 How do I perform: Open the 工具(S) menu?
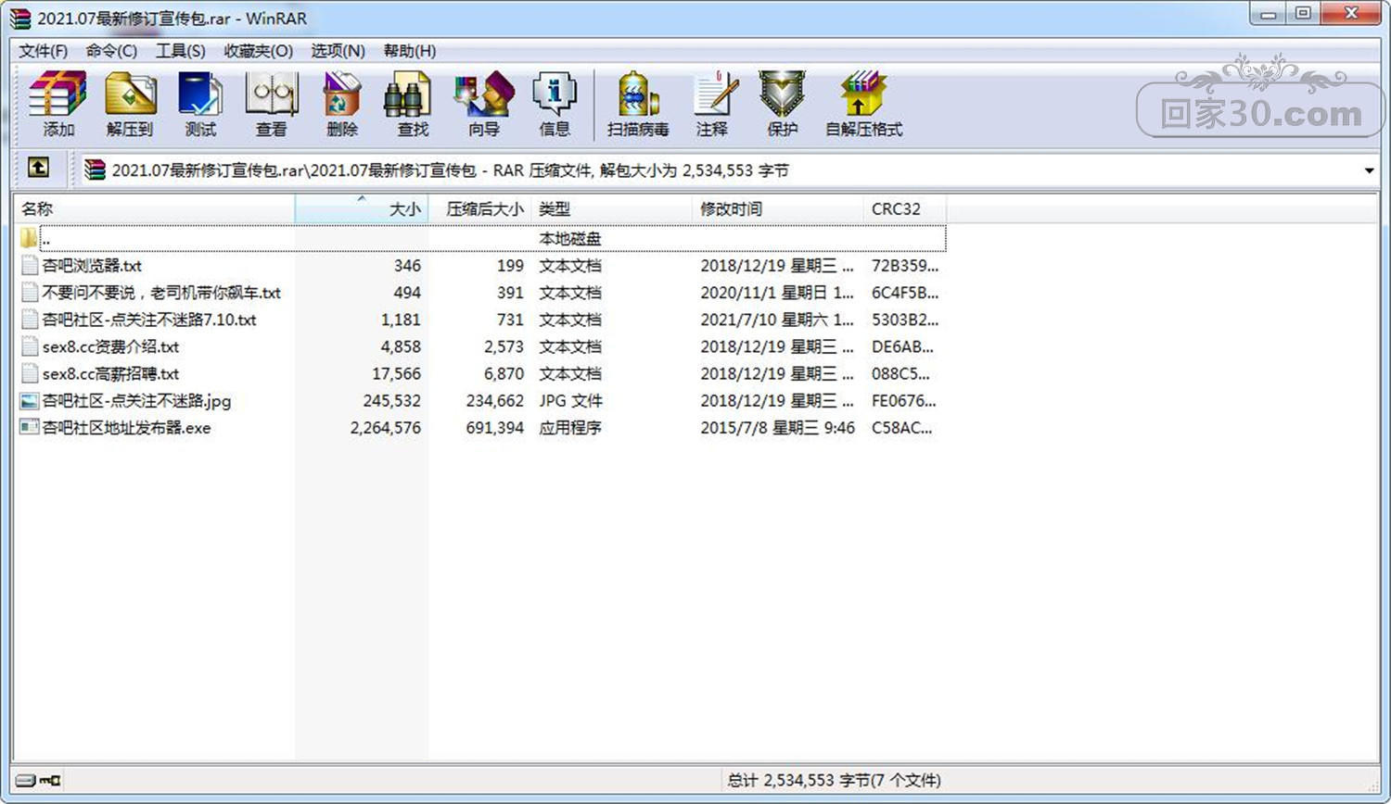180,51
